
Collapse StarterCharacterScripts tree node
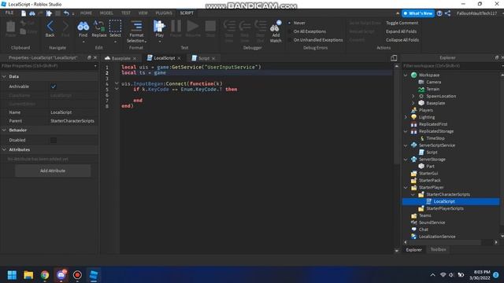413,194
